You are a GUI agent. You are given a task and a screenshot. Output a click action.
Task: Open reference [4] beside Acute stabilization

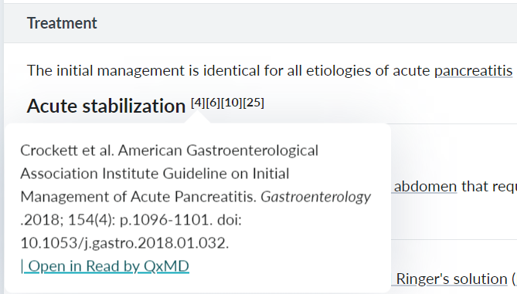pyautogui.click(x=198, y=103)
